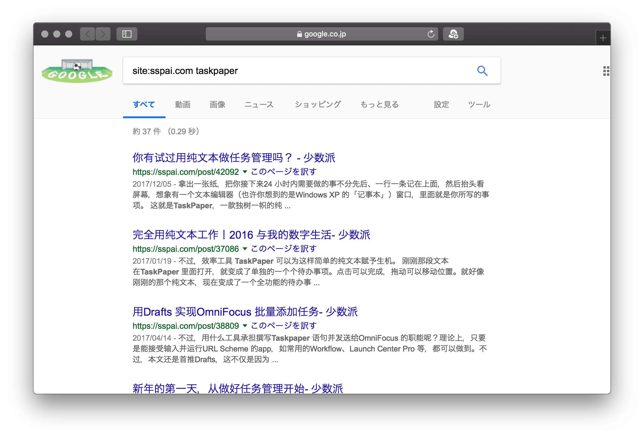Screen dimensions: 644x438
Task: Reload the page with the refresh icon
Action: coord(431,34)
